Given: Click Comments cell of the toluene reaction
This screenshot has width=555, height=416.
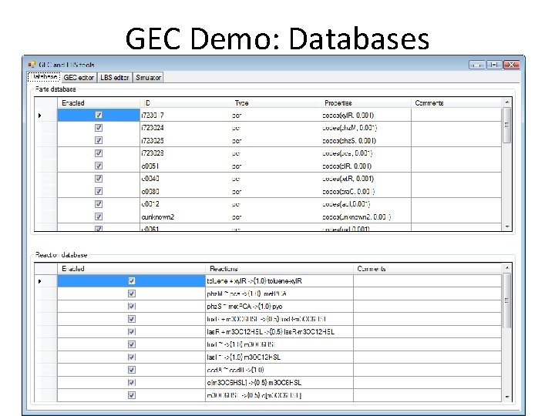Looking at the screenshot, I should (427, 281).
